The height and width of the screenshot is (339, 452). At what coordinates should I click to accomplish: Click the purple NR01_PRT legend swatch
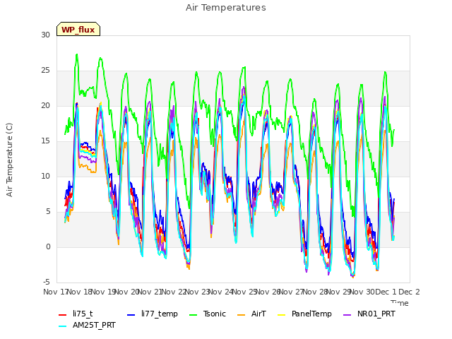point(347,315)
